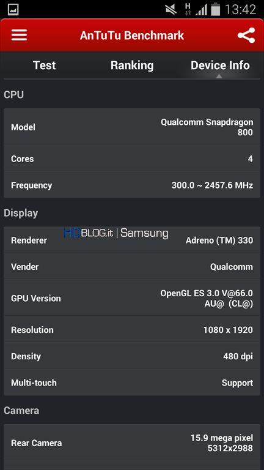Tap the CPU Model row
The width and height of the screenshot is (264, 470).
click(x=132, y=127)
